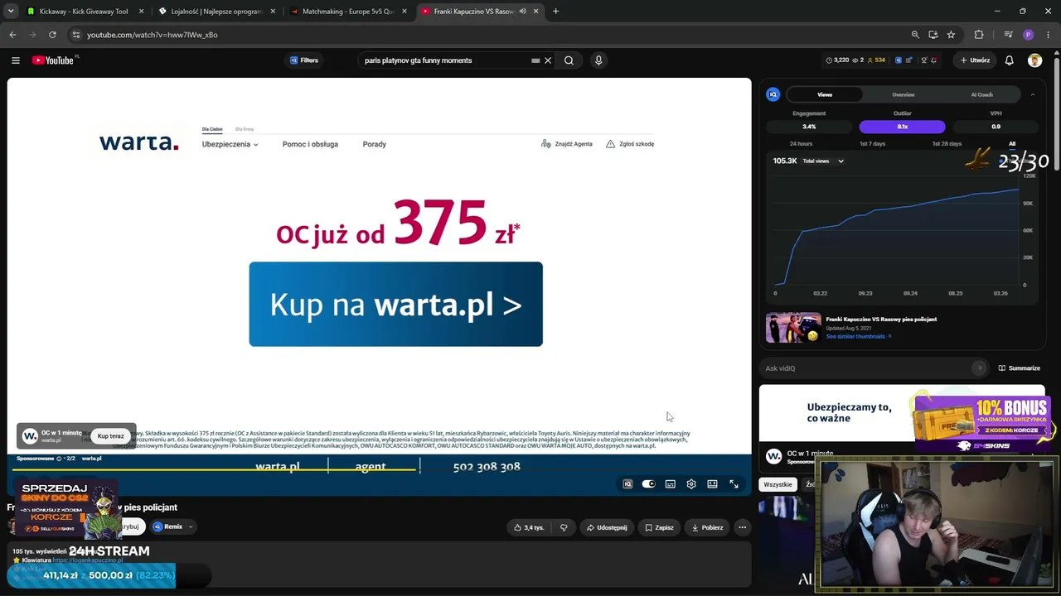The height and width of the screenshot is (596, 1061).
Task: Click the vidIQ logo in the stats panel
Action: click(x=773, y=94)
